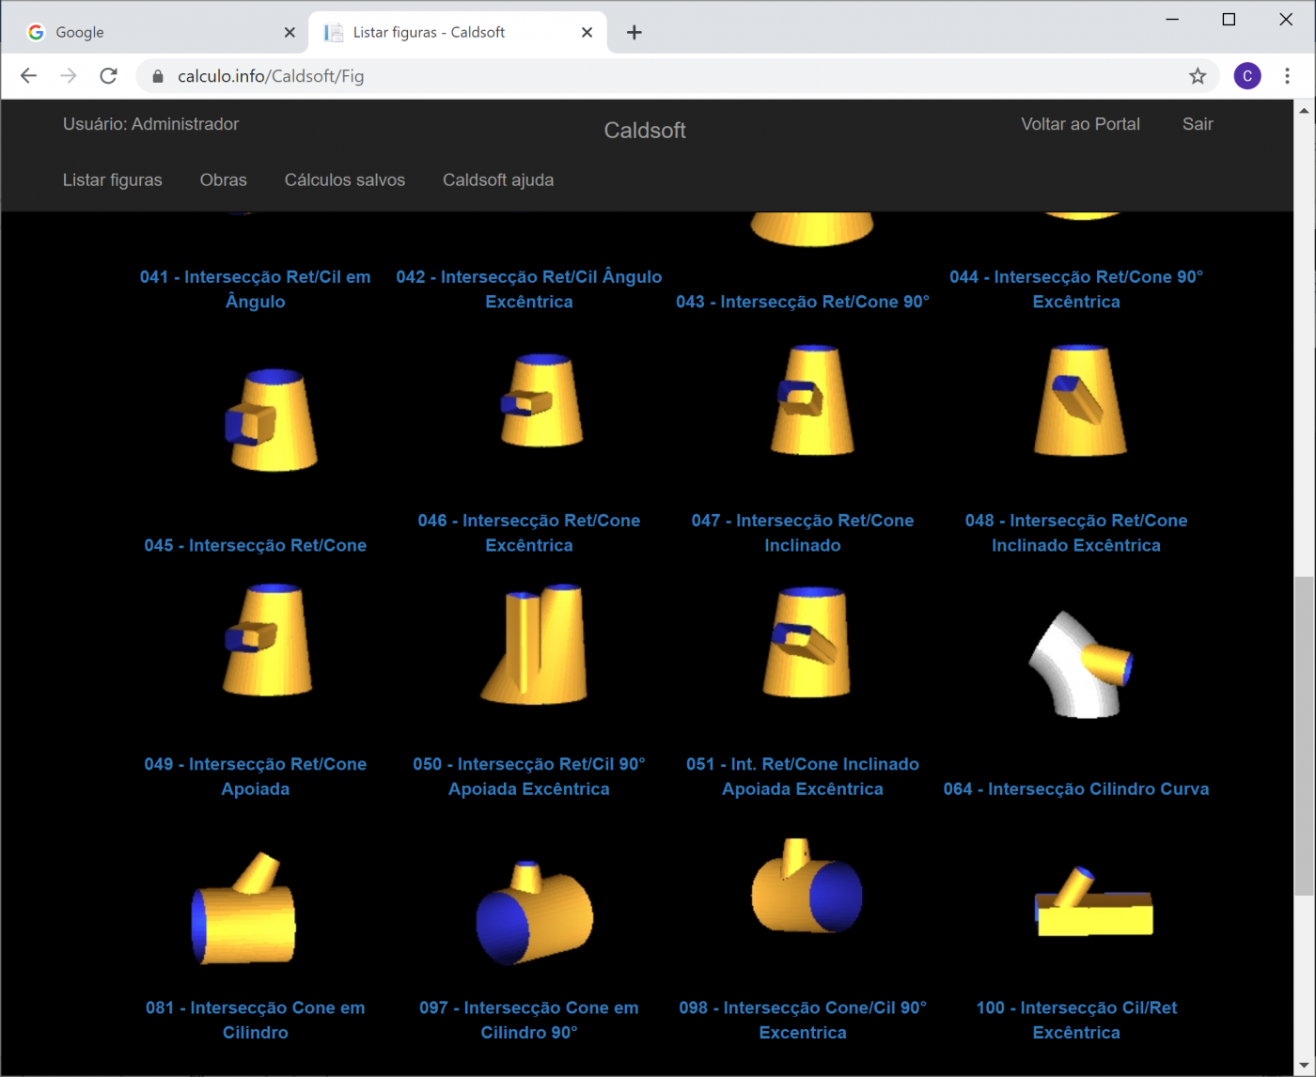Open the Obras menu item
This screenshot has width=1316, height=1077.
tap(223, 180)
